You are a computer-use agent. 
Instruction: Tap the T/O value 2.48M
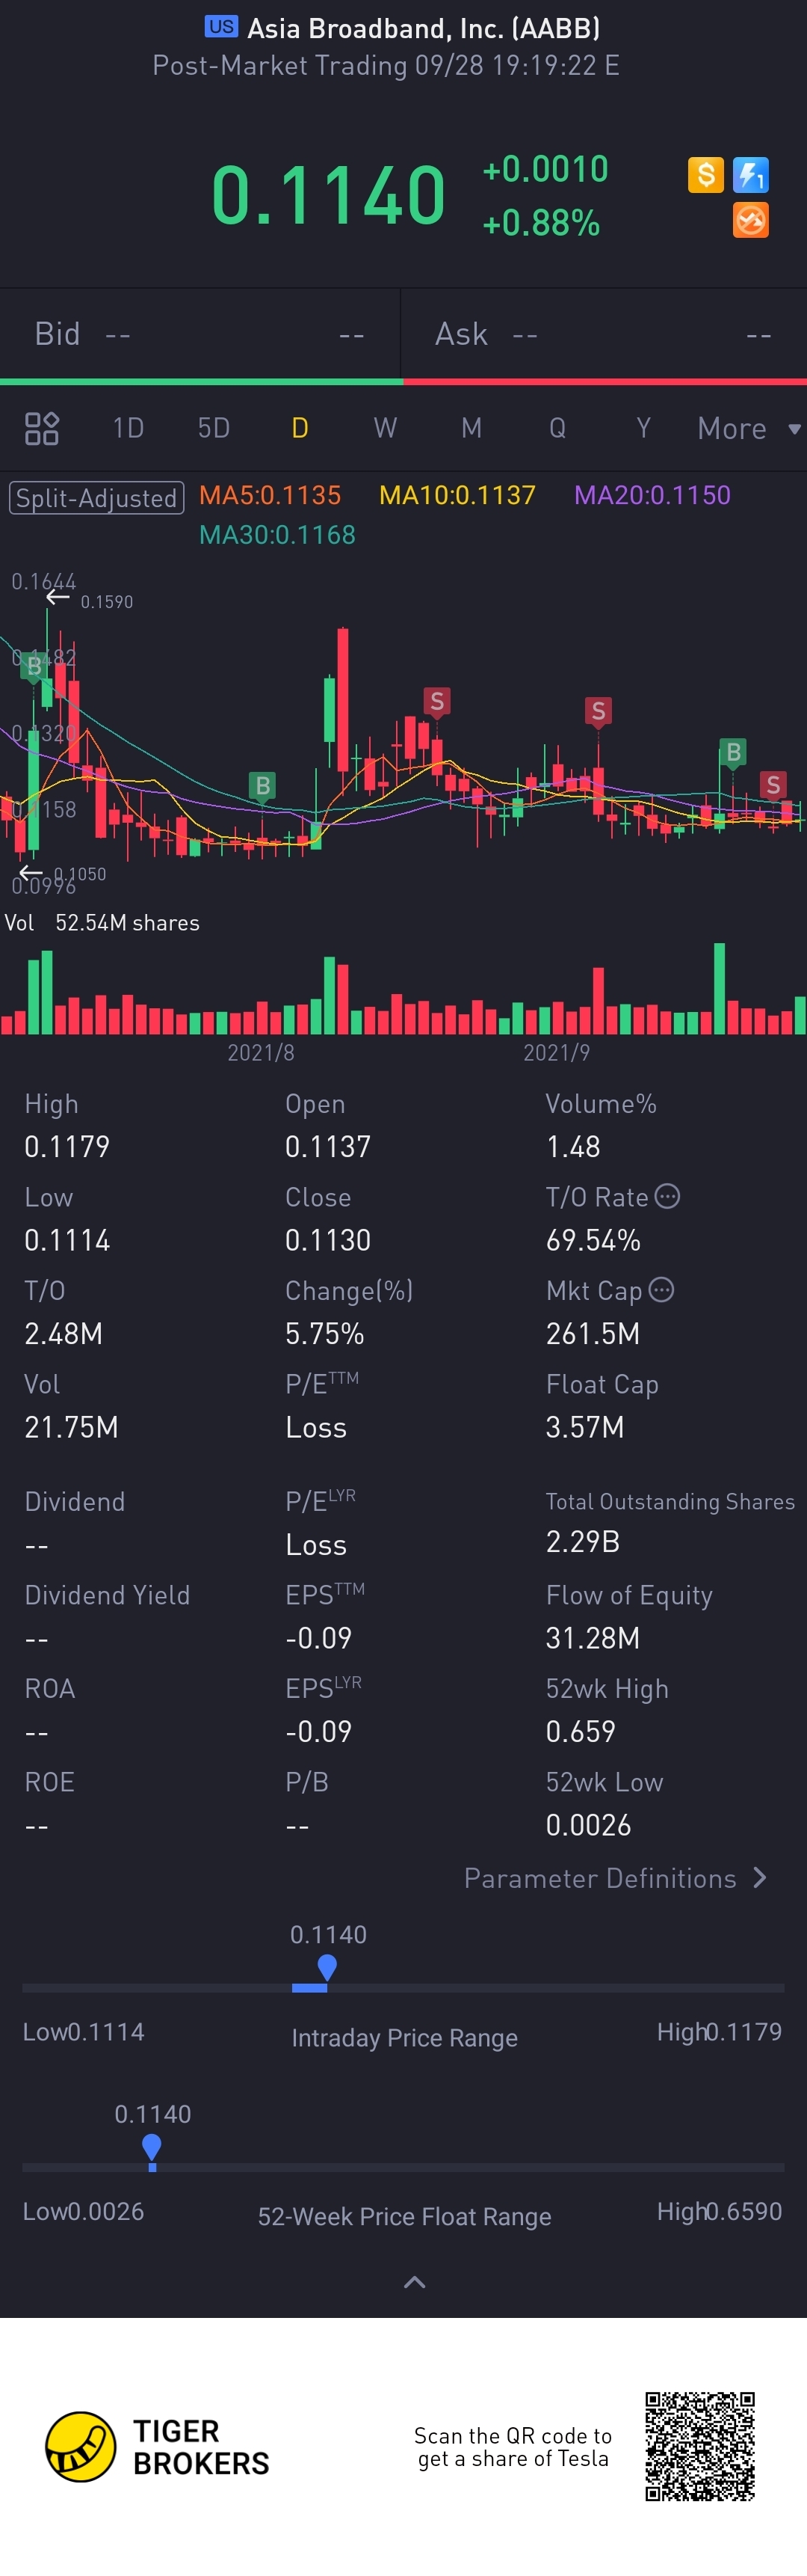64,1333
